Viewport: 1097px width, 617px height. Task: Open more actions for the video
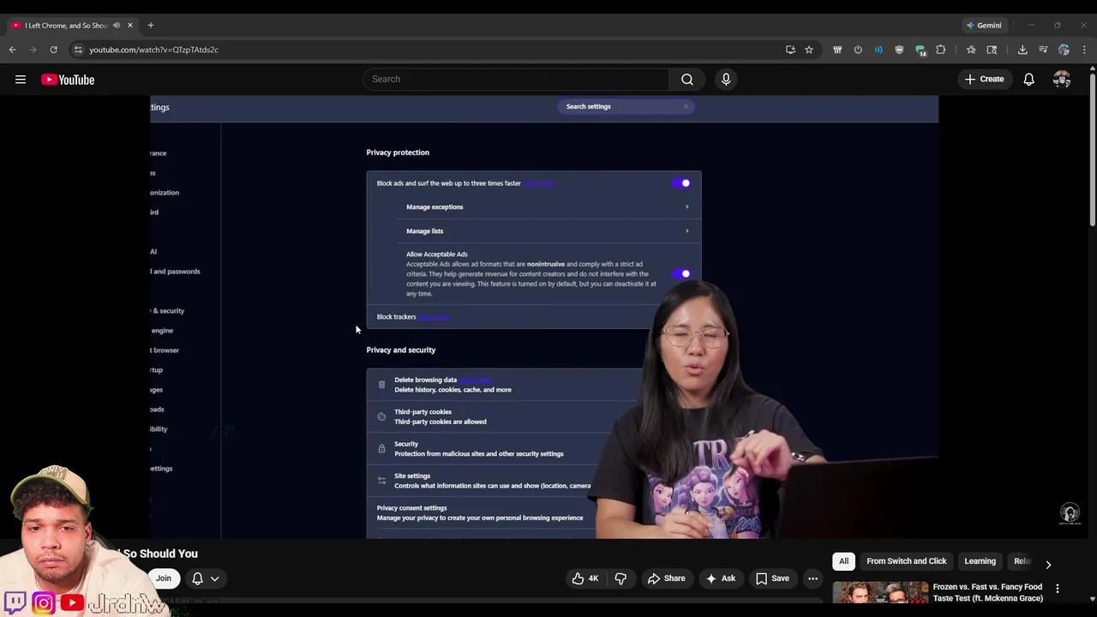(x=812, y=578)
